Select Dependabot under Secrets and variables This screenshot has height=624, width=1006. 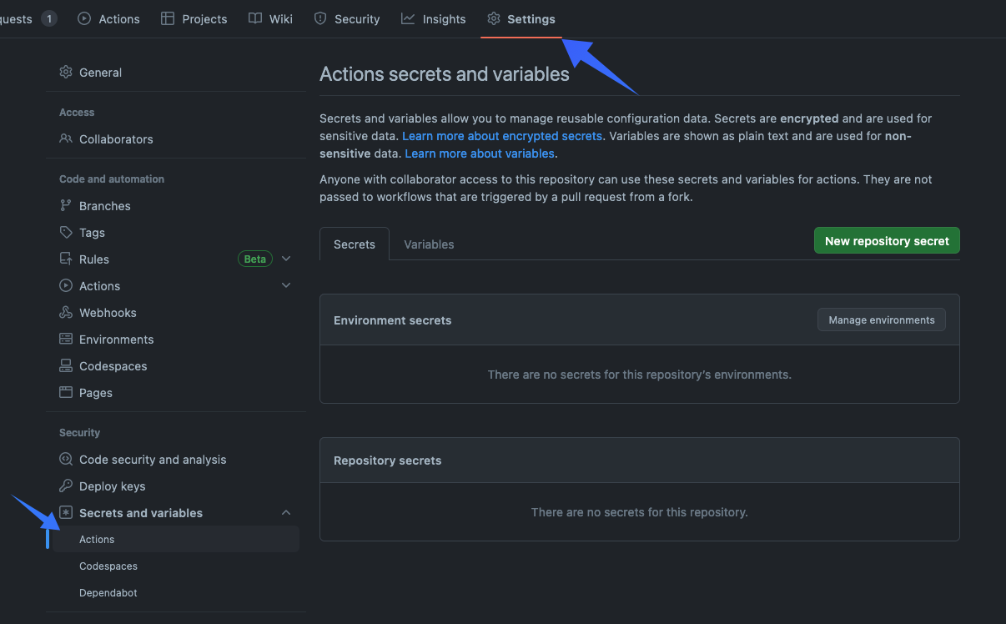pos(108,593)
